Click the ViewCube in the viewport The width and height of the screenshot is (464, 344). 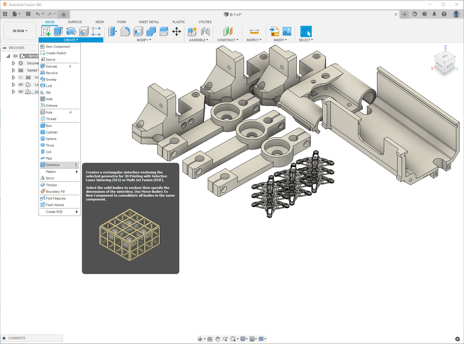click(445, 63)
